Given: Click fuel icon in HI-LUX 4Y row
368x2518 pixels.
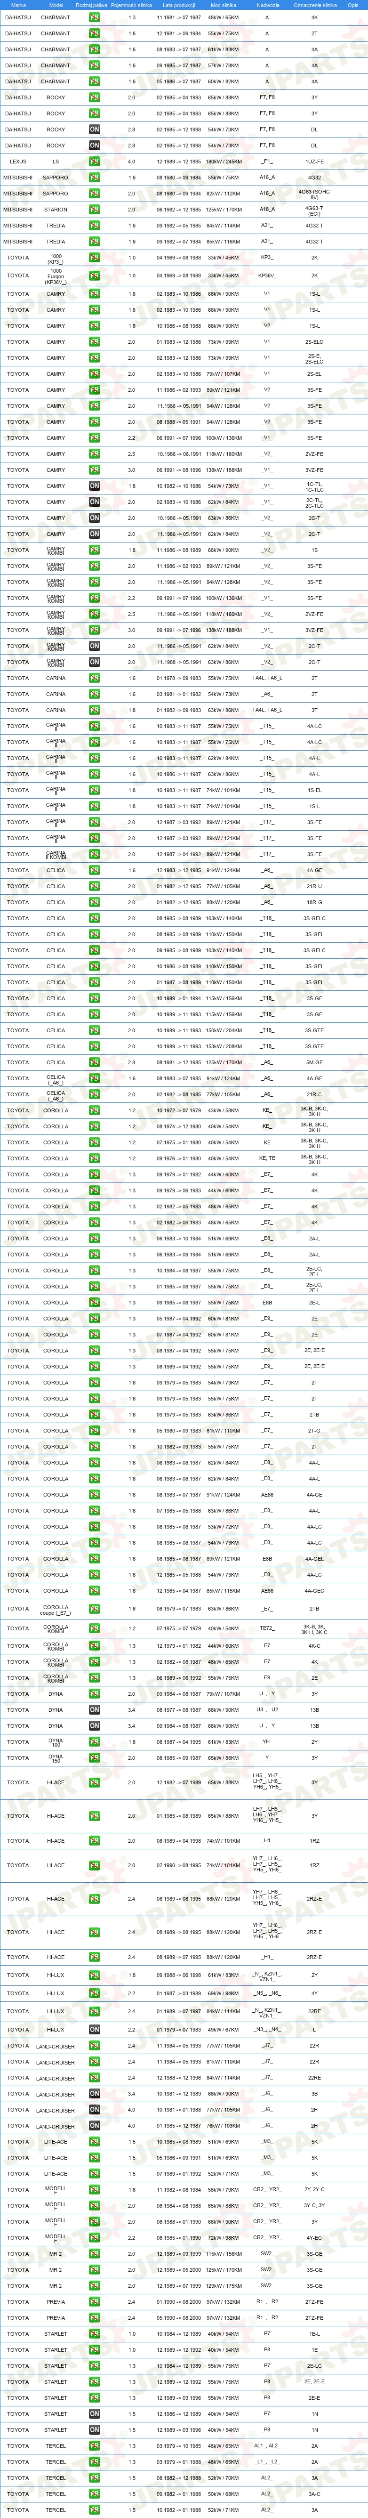Looking at the screenshot, I should coord(95,1994).
